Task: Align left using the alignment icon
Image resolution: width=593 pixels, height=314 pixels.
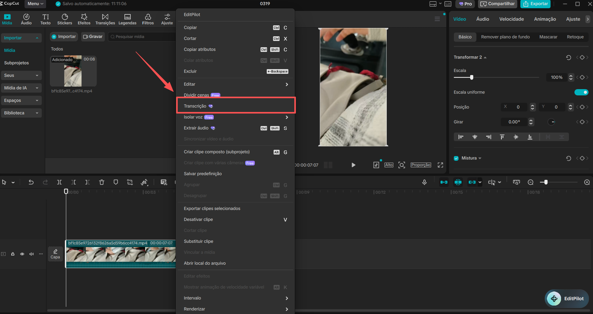Action: pos(461,137)
